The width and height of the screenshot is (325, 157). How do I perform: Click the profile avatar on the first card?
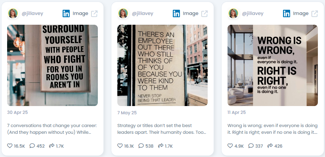[x=13, y=13]
